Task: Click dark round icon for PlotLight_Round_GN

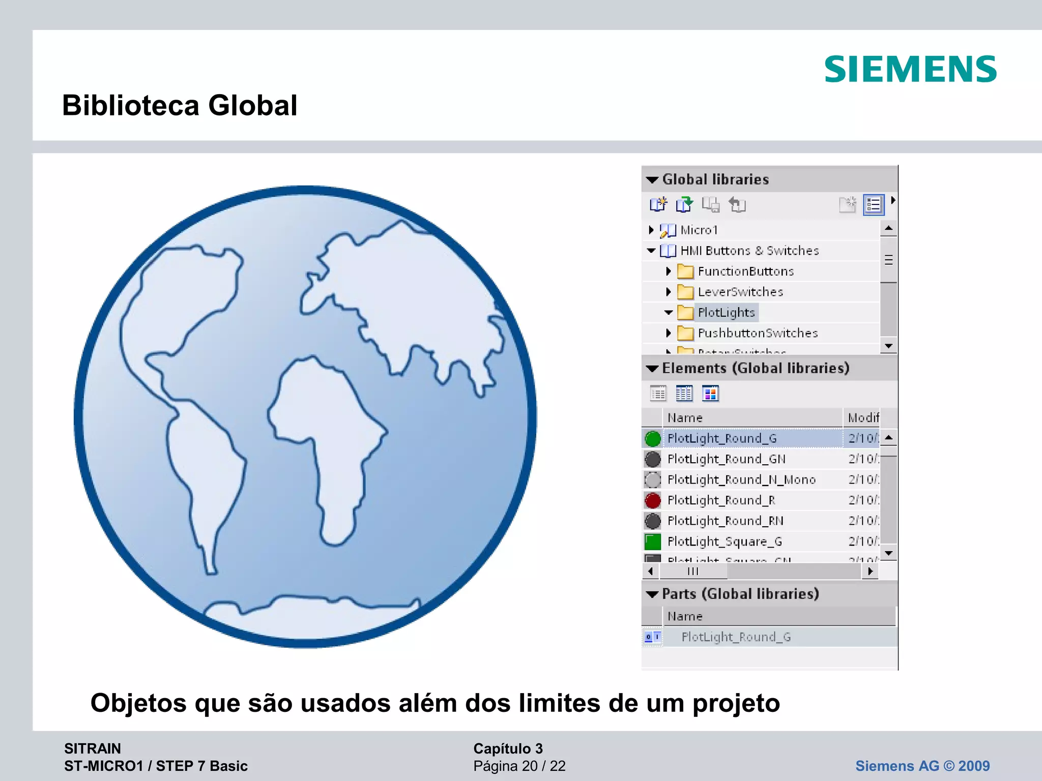Action: pyautogui.click(x=653, y=459)
